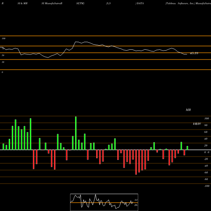The height and width of the screenshot is (211, 211).
Task: Click the value 26 in the mini chart
Action: (x=136, y=205)
